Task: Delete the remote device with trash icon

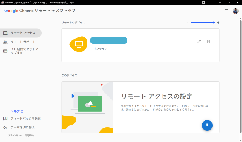Action: [x=208, y=41]
